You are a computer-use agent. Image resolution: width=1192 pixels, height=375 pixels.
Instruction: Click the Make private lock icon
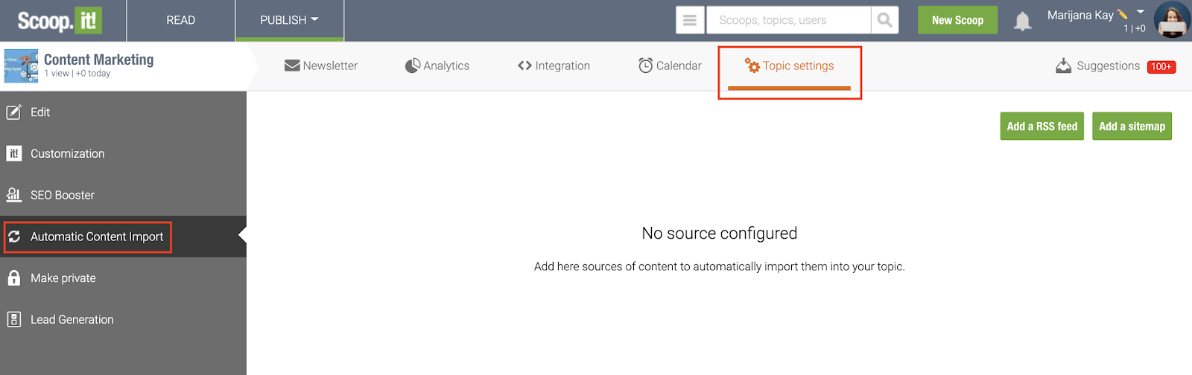coord(13,278)
